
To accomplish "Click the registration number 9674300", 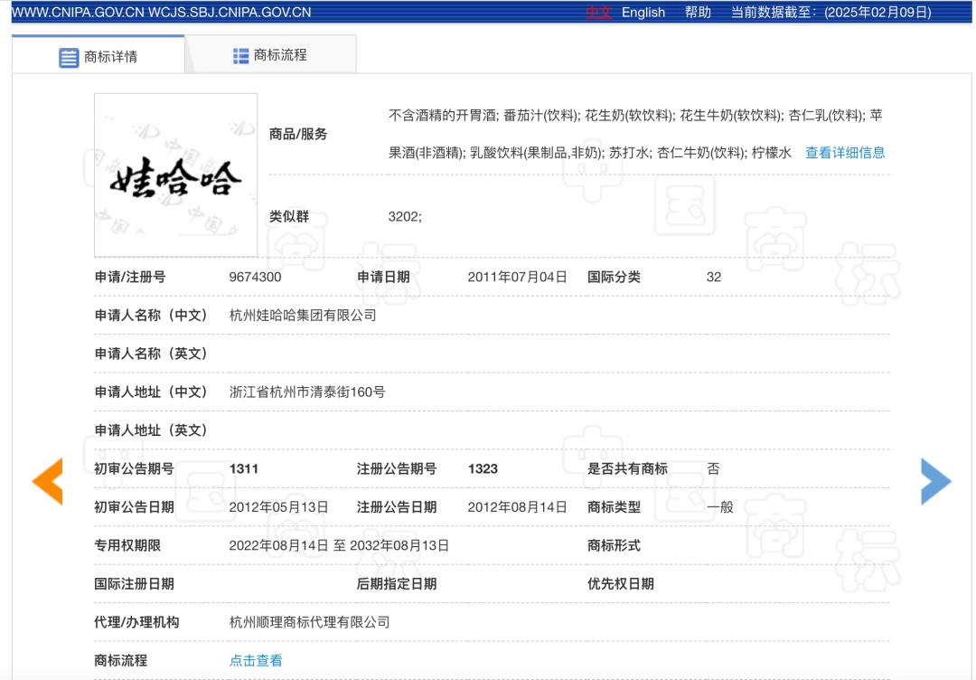I will pyautogui.click(x=255, y=278).
